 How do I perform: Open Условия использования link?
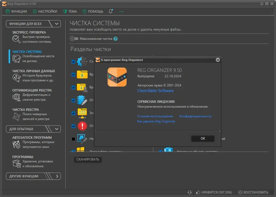click(x=155, y=116)
